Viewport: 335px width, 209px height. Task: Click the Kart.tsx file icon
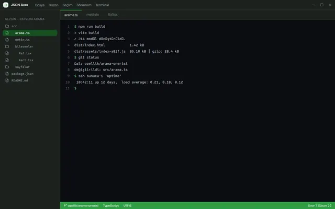[x=7, y=60]
